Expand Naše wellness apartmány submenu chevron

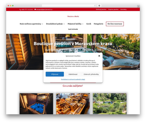[42, 24]
